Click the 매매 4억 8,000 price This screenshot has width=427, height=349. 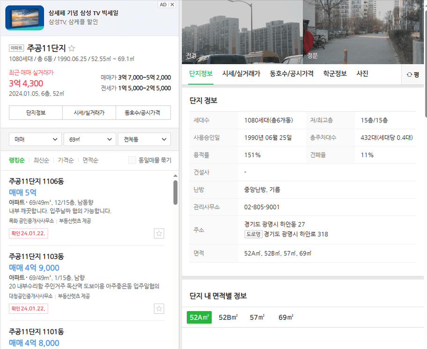[34, 343]
